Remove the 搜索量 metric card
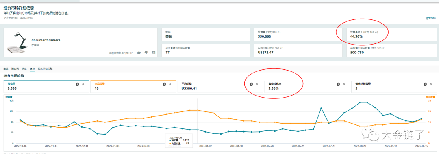 coord(83,84)
